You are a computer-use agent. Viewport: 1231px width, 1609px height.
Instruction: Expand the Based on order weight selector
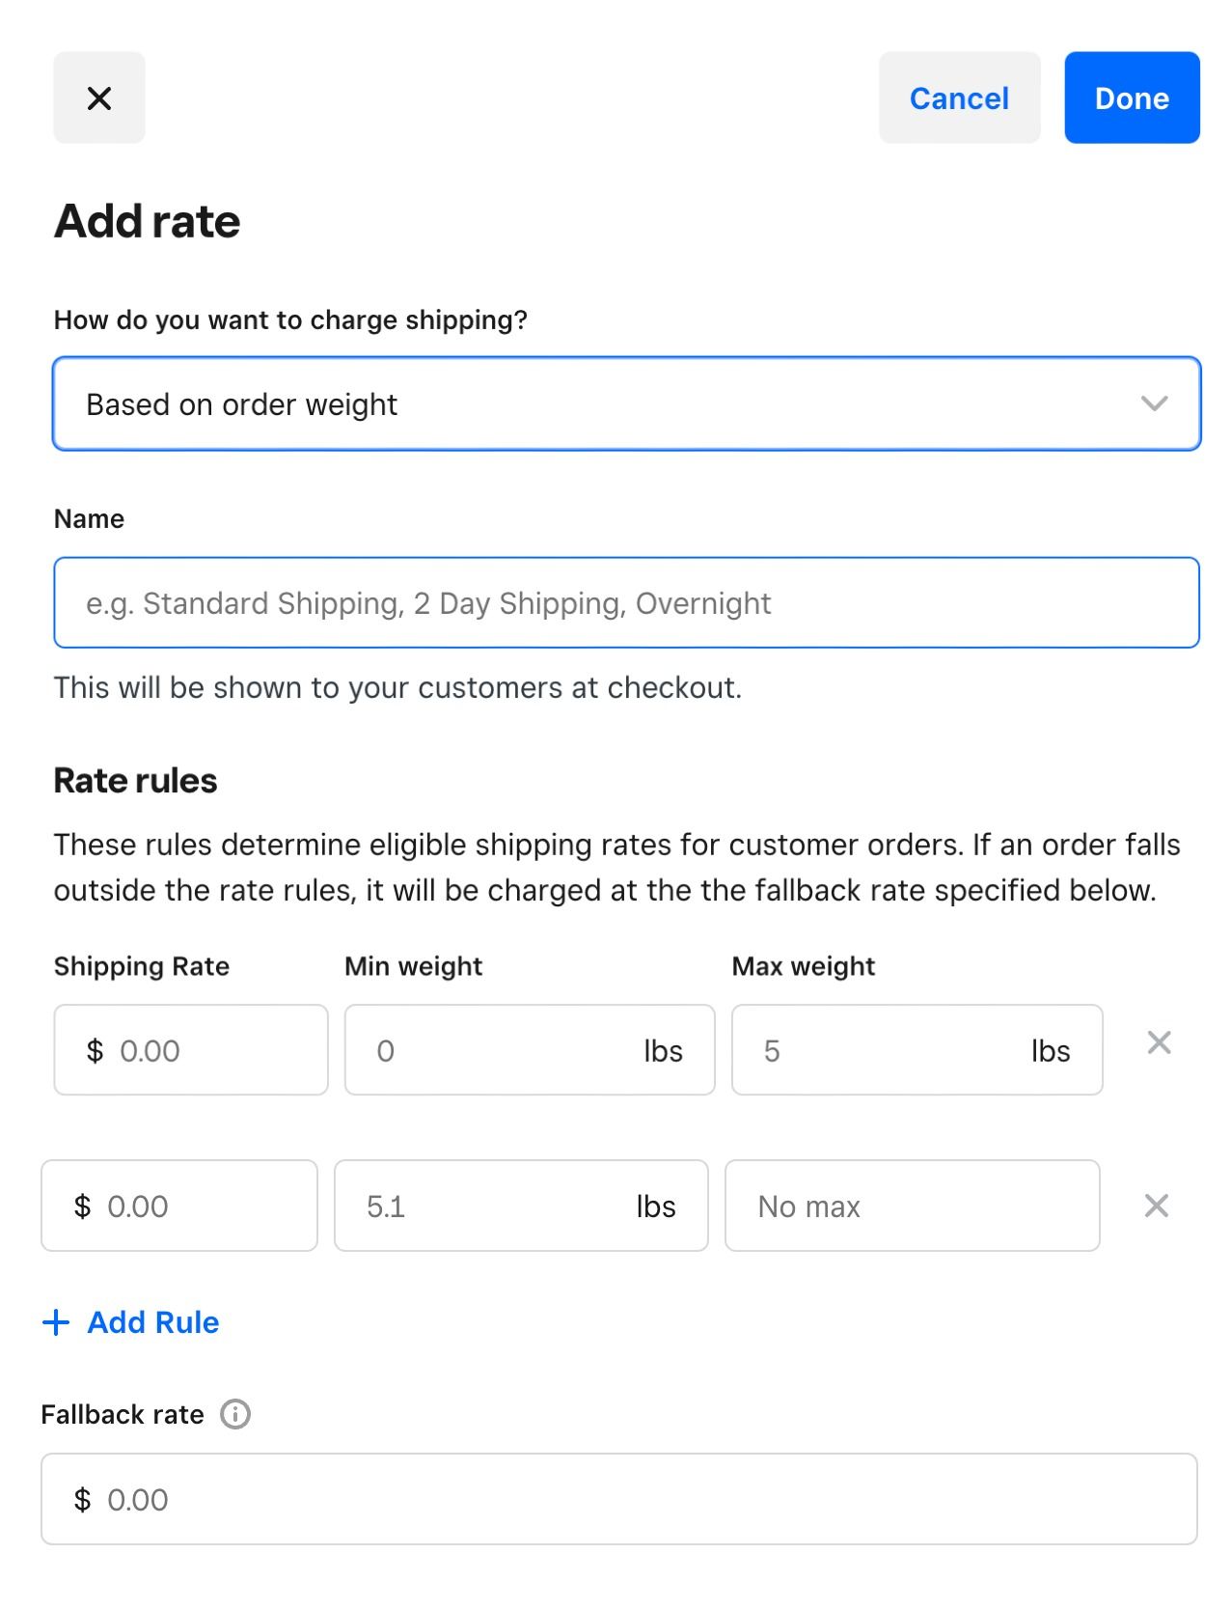click(x=625, y=403)
